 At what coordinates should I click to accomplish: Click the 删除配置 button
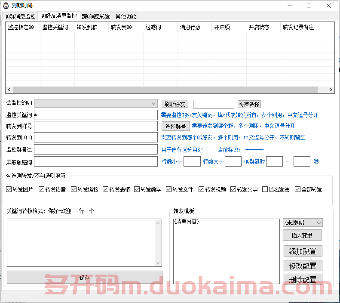point(303,279)
